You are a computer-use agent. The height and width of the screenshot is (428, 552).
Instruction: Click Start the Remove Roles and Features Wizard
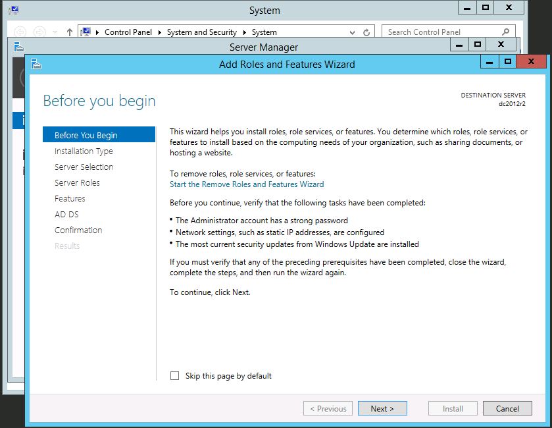[247, 184]
